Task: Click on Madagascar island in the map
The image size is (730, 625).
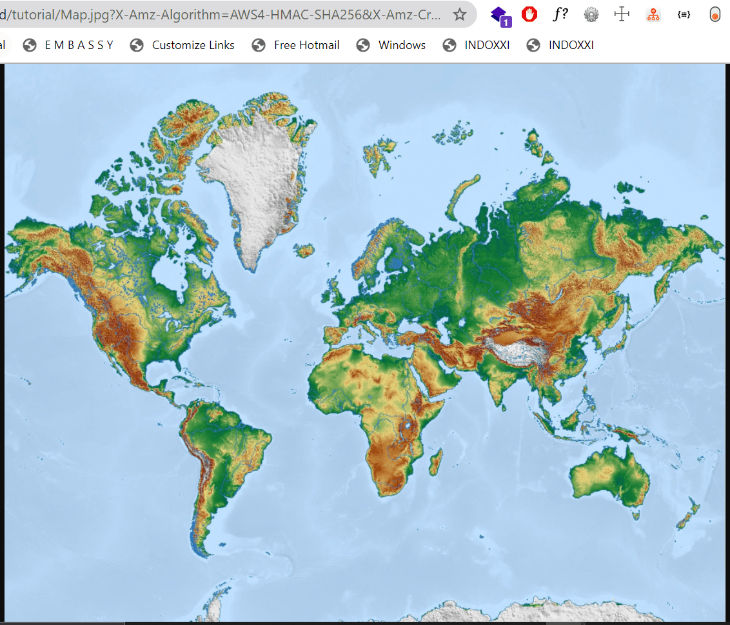Action: pos(437,461)
